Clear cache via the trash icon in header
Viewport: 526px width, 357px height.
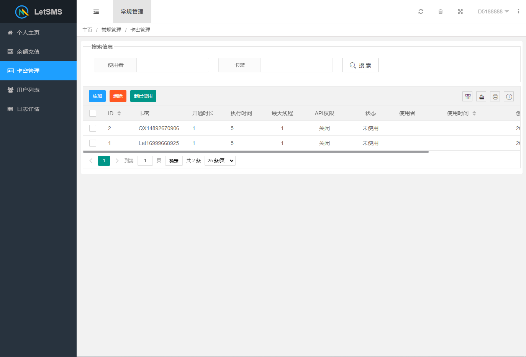pos(441,11)
